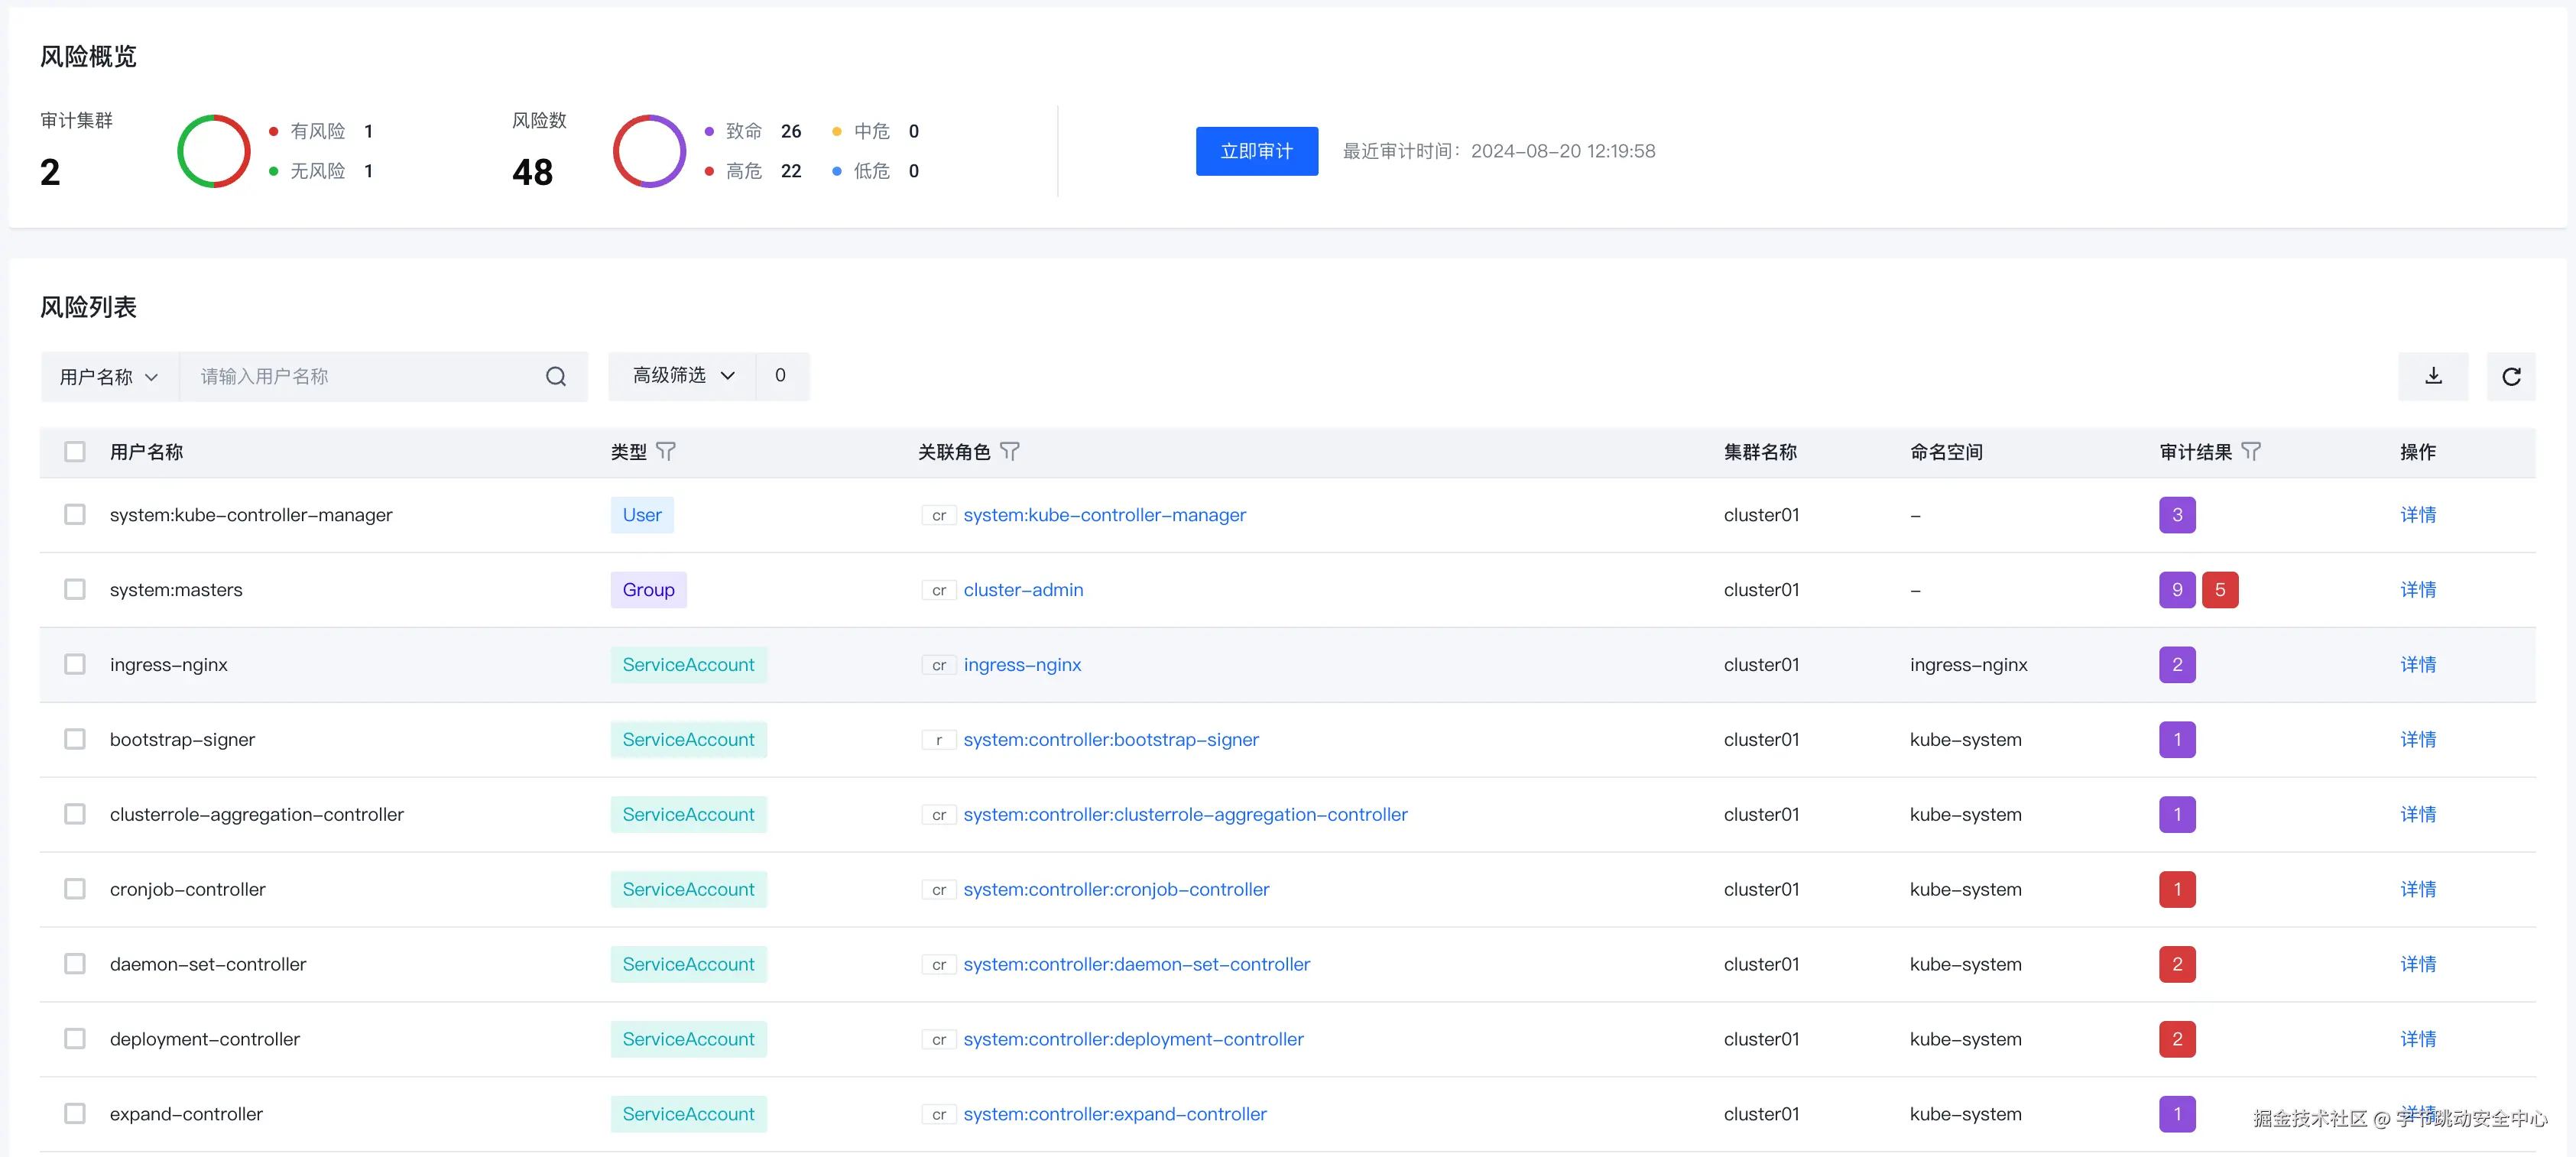Click the refresh list icon

pos(2510,376)
